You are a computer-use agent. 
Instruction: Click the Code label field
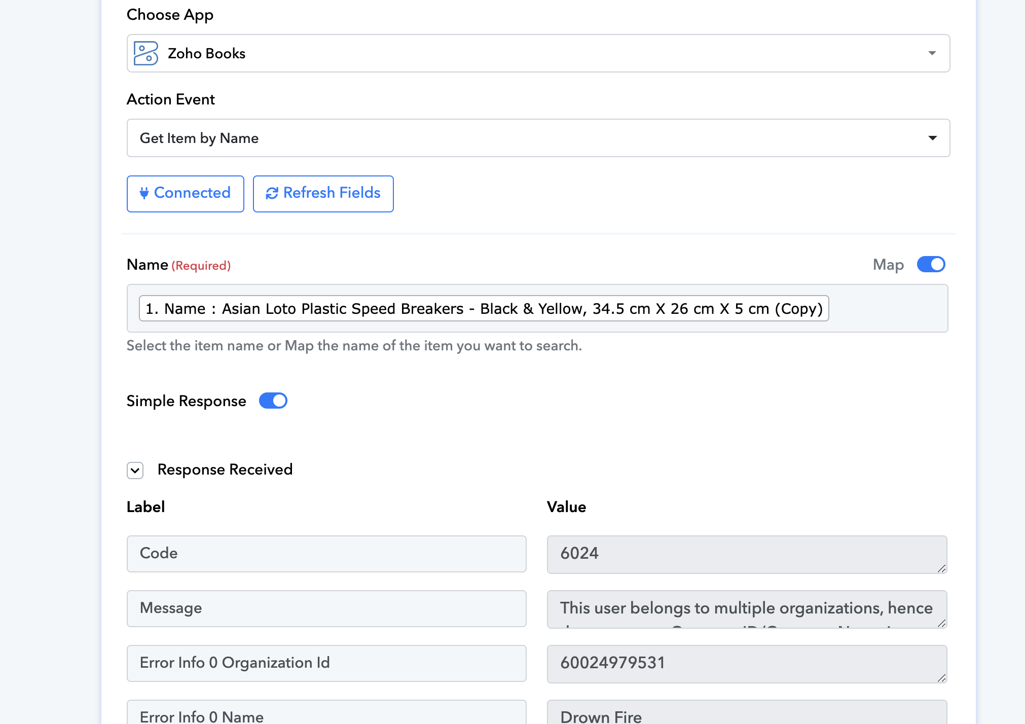pyautogui.click(x=326, y=554)
